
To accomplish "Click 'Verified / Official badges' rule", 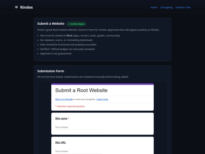I will point(68,49).
